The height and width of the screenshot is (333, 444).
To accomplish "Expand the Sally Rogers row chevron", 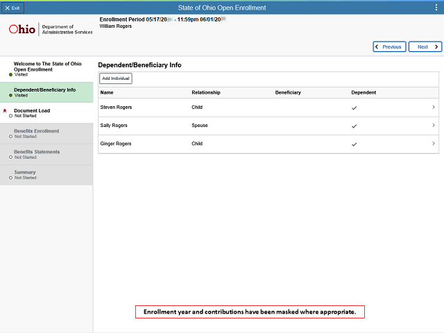I will coord(434,125).
